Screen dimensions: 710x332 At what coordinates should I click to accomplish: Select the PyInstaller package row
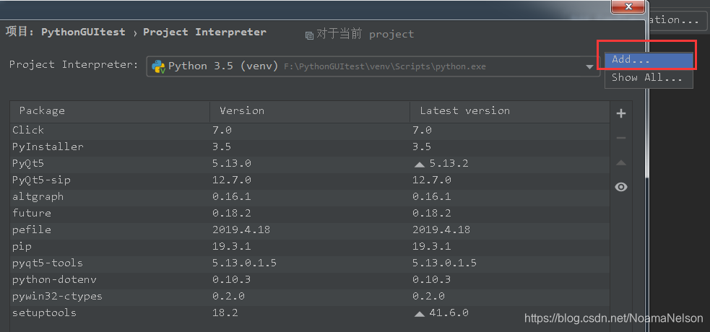48,147
